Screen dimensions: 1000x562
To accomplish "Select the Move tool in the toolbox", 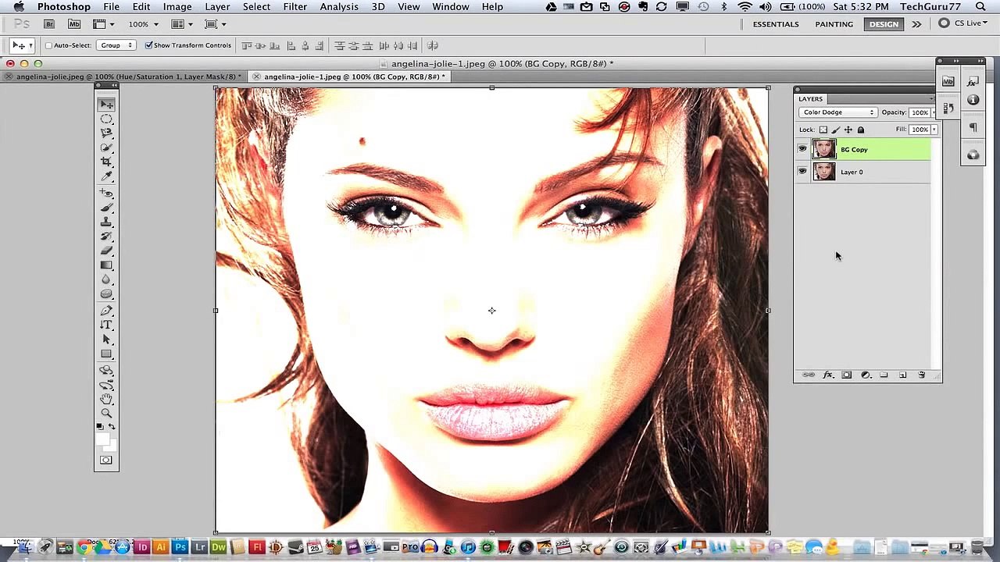I will 106,104.
